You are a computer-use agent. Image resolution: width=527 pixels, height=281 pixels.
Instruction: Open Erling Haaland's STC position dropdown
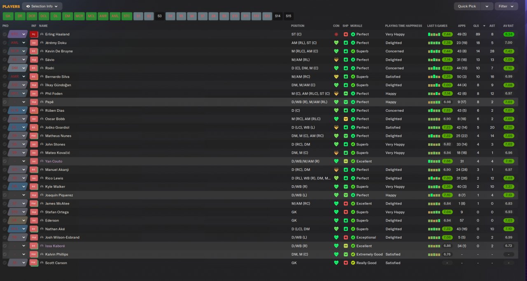[18, 35]
